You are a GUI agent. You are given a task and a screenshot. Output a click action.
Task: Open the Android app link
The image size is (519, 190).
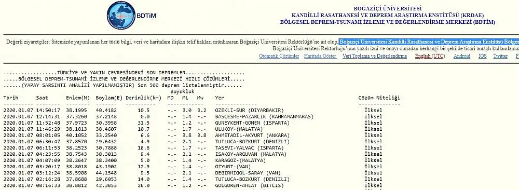(462, 56)
